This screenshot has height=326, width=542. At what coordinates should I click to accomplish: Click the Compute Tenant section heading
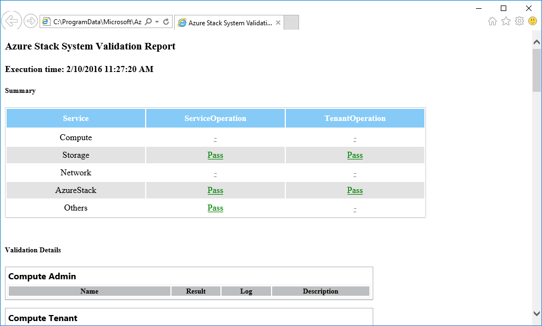[x=43, y=318]
